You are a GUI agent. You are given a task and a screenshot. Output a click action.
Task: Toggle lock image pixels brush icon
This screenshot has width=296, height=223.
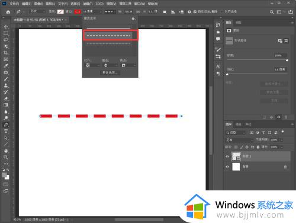point(242,147)
